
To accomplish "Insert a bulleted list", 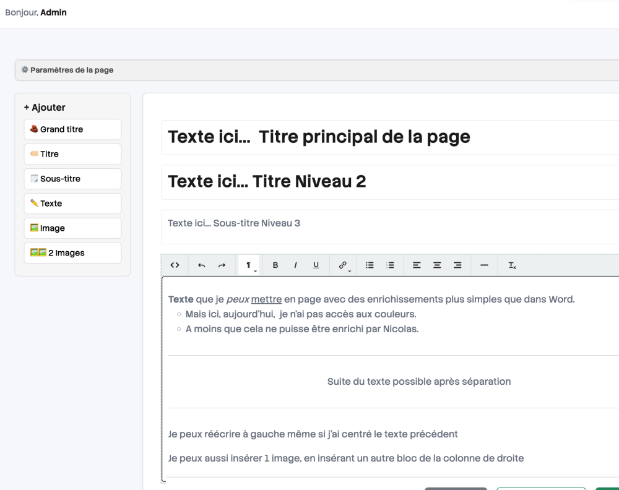I will point(370,265).
